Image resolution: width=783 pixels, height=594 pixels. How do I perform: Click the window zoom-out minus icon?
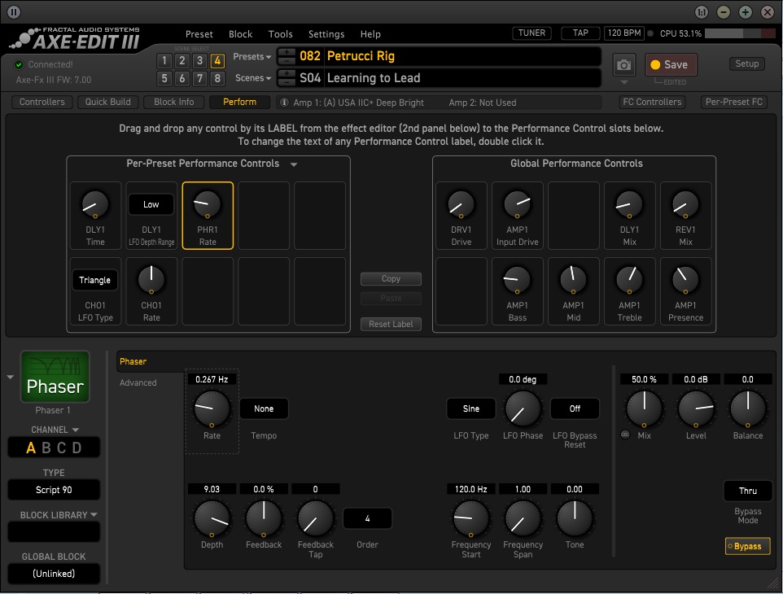[723, 12]
